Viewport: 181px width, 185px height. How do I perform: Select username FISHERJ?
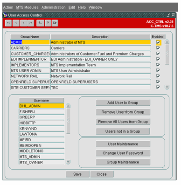(x=42, y=111)
